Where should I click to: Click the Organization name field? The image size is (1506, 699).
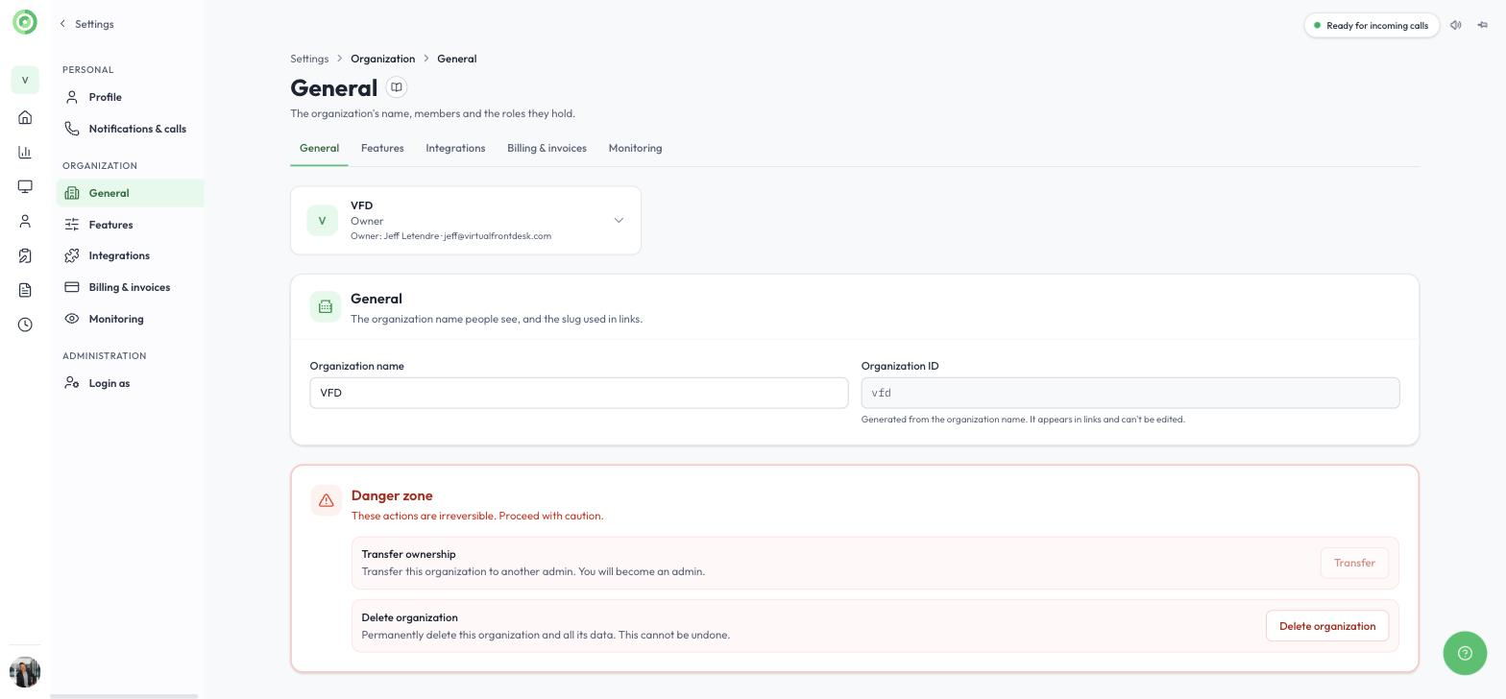pos(579,393)
